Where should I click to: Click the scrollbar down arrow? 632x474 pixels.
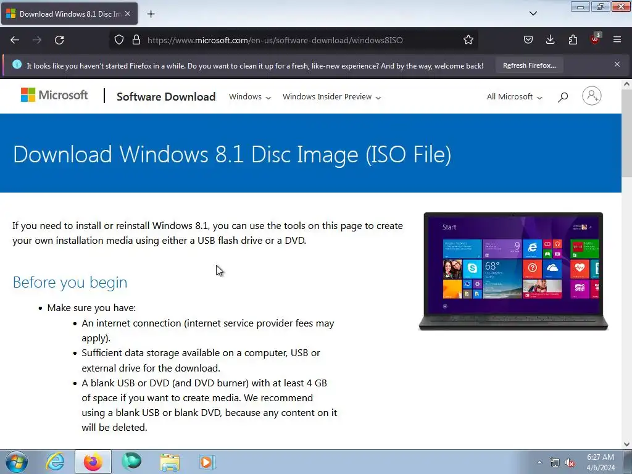tap(626, 444)
